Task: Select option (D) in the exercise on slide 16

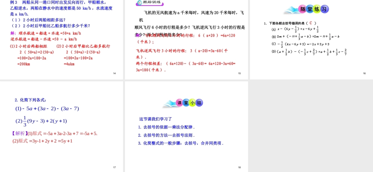Action: click(x=273, y=51)
